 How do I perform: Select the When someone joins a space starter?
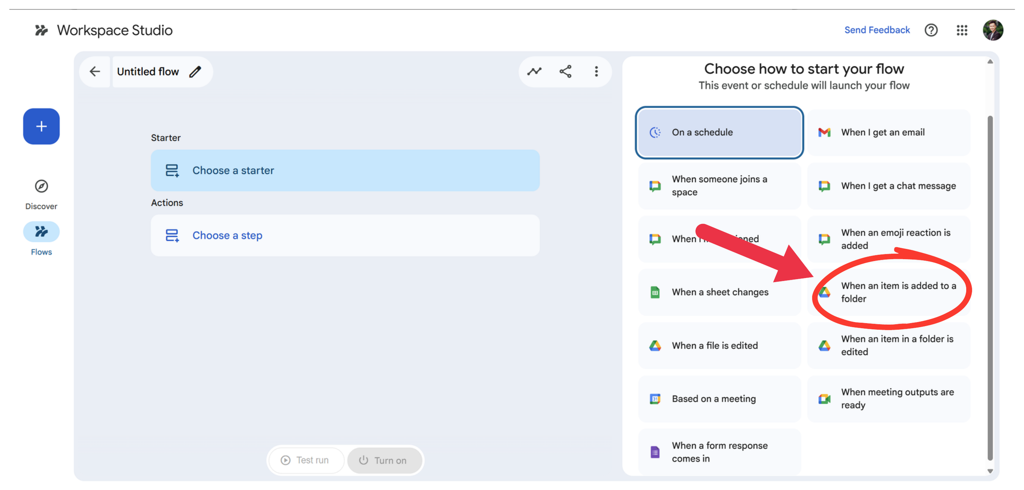tap(719, 186)
